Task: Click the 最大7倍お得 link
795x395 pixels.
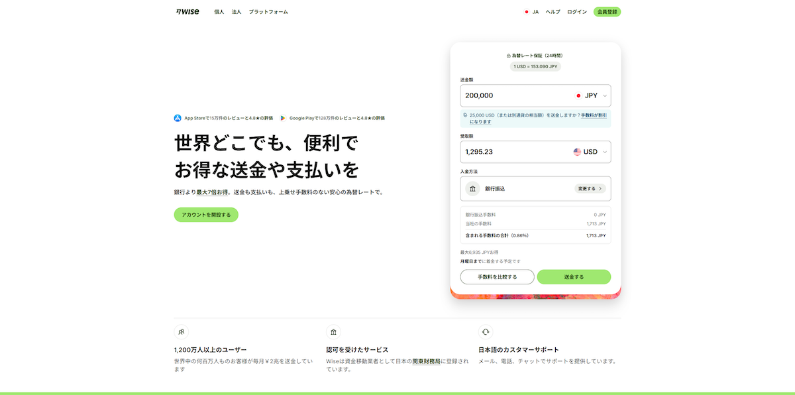Action: point(212,192)
